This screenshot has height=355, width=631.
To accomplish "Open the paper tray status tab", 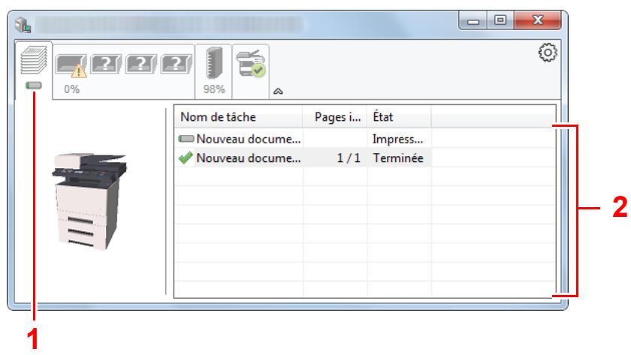I will pos(123,71).
